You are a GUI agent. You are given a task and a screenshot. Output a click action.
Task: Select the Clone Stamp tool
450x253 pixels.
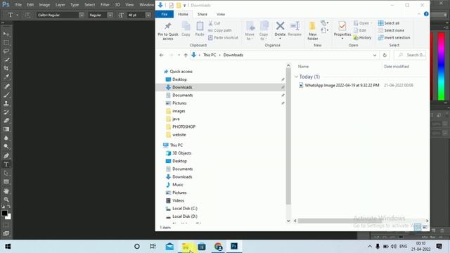[x=6, y=103]
